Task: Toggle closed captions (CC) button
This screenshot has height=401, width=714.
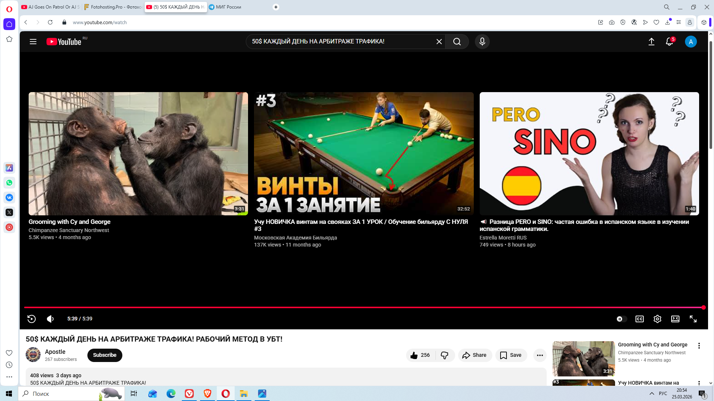Action: point(639,319)
